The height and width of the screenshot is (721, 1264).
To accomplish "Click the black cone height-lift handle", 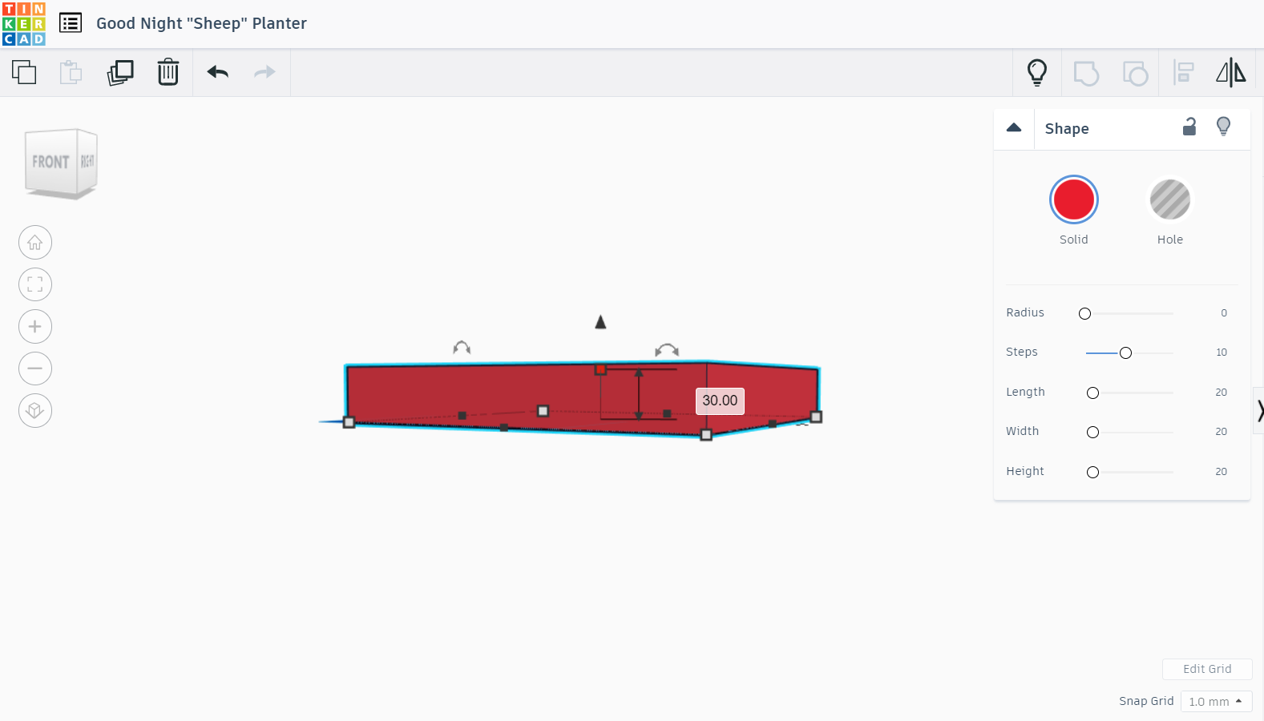I will tap(600, 322).
